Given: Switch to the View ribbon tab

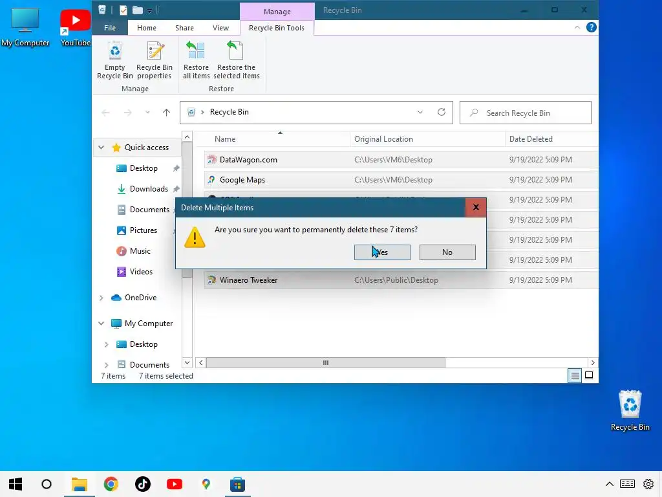Looking at the screenshot, I should click(220, 28).
